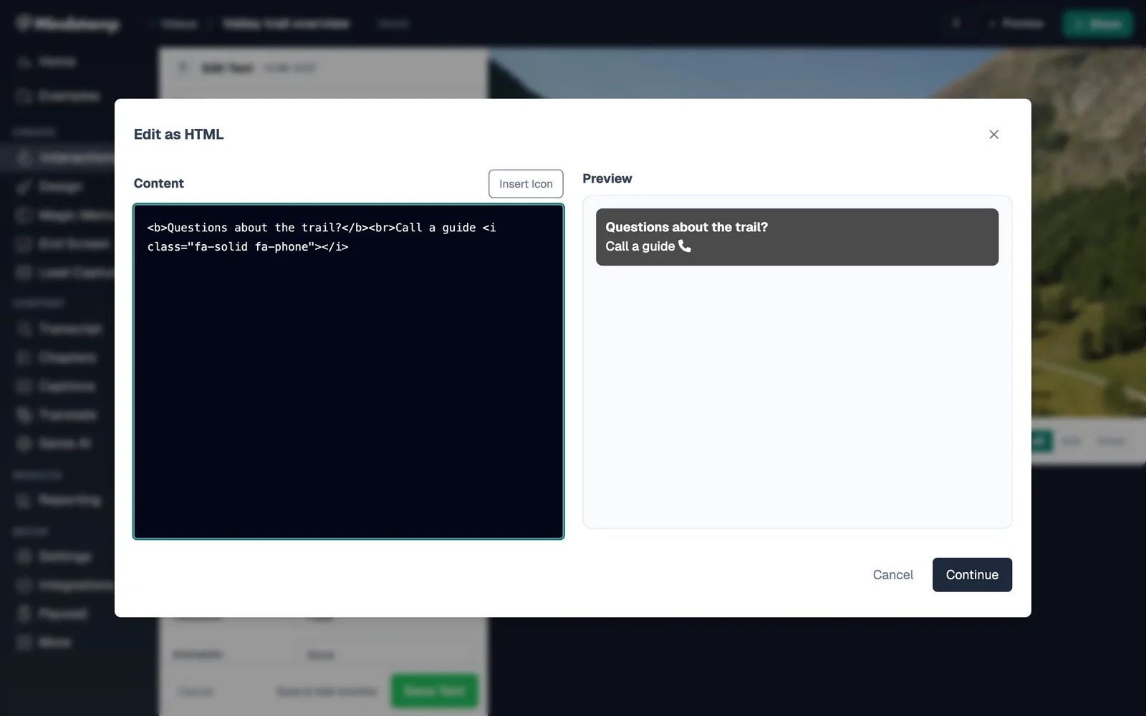Click the Continue button
The width and height of the screenshot is (1146, 716).
tap(972, 575)
